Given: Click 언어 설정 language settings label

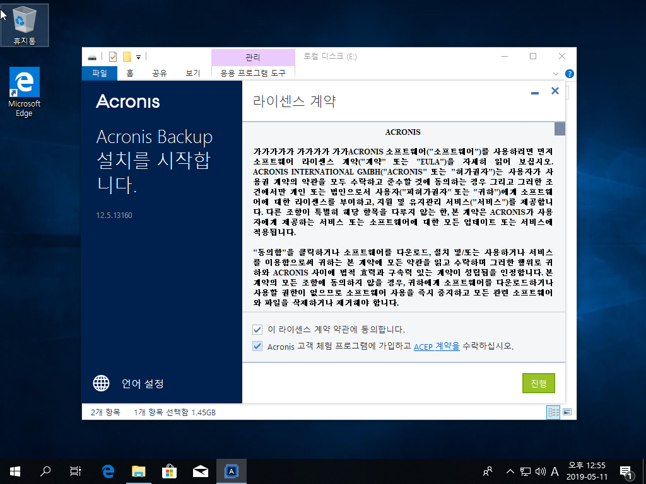Looking at the screenshot, I should [x=143, y=384].
